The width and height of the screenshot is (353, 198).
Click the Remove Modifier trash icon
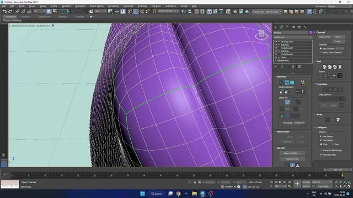click(x=293, y=67)
